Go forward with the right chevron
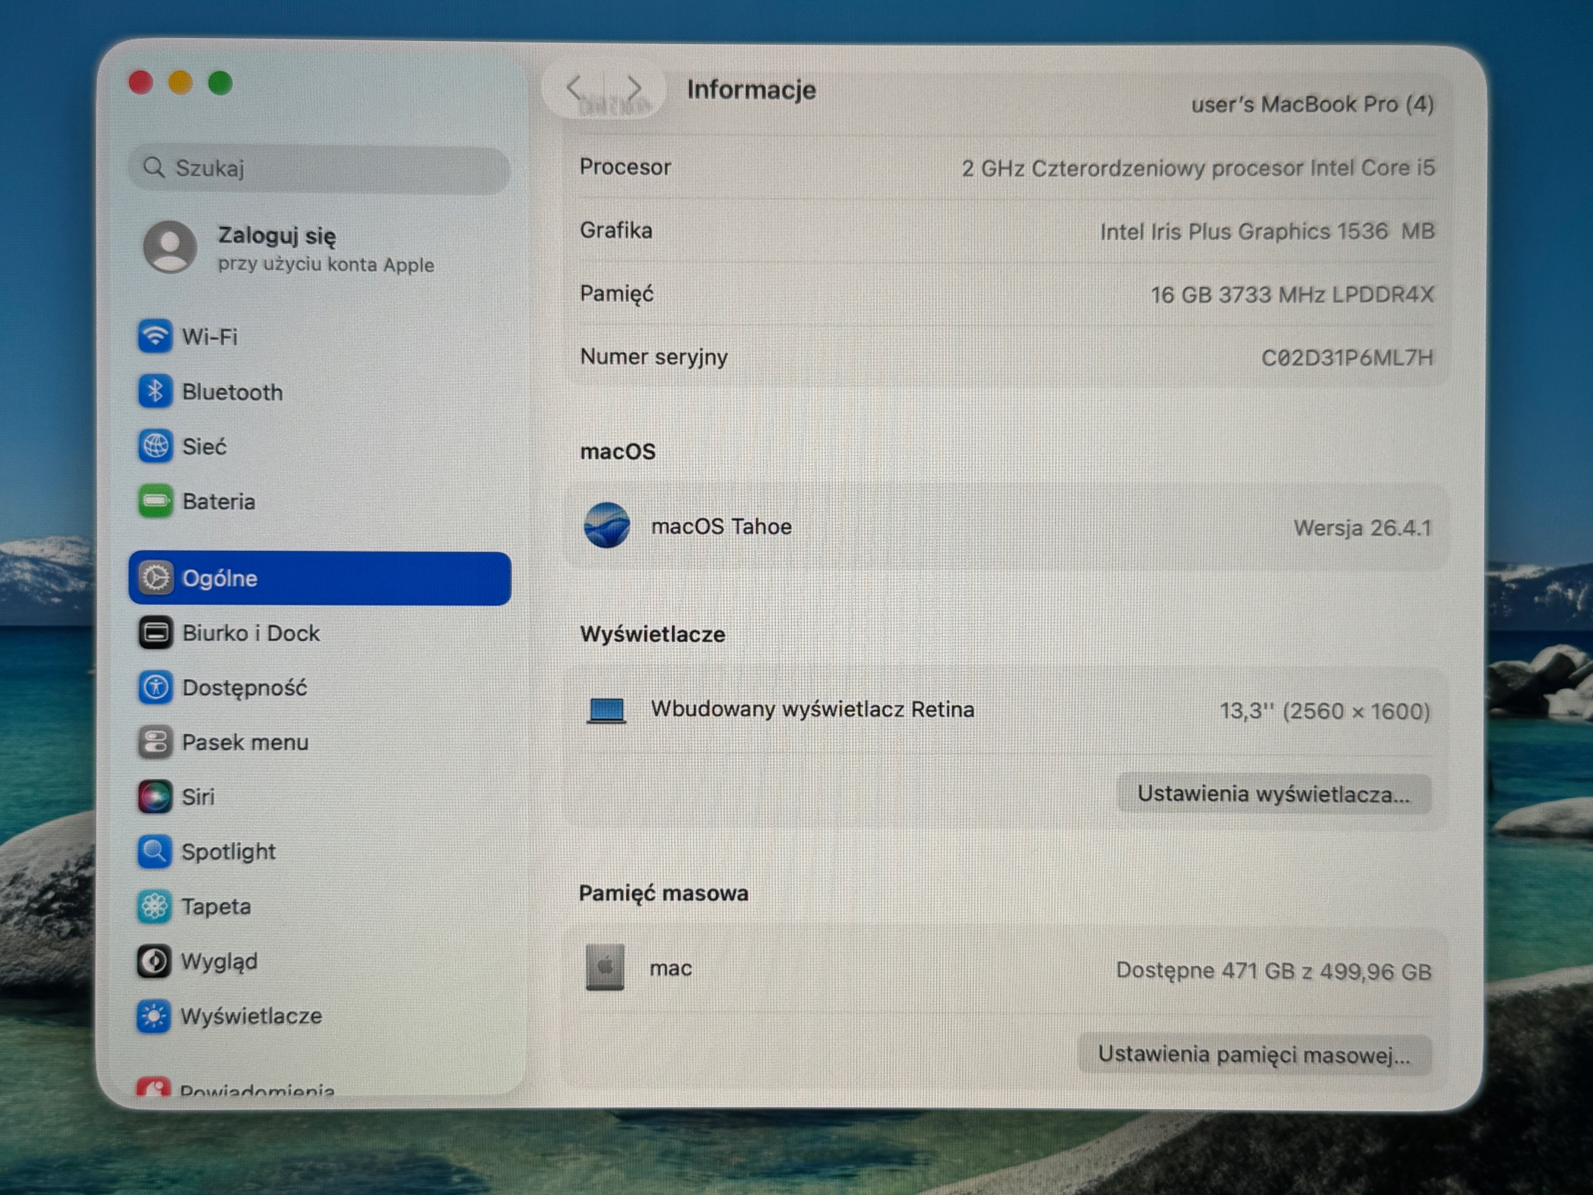The width and height of the screenshot is (1593, 1195). (633, 88)
